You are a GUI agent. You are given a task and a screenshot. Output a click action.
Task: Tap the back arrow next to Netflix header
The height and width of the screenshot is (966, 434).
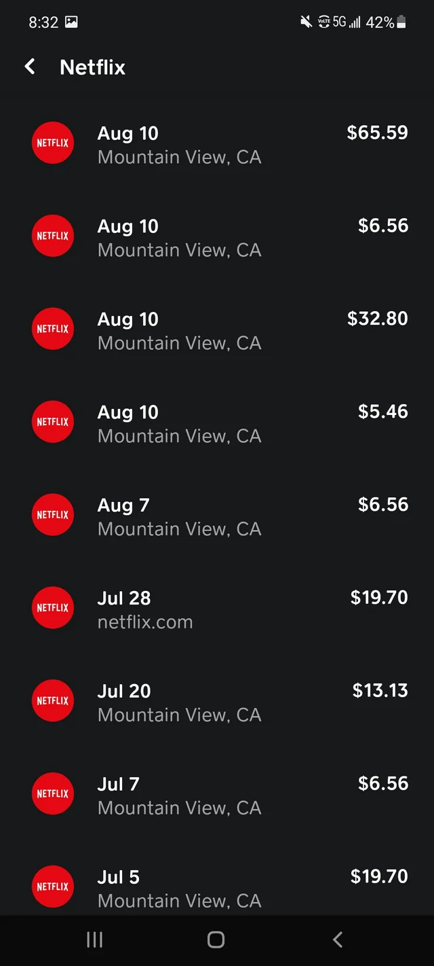click(x=29, y=67)
